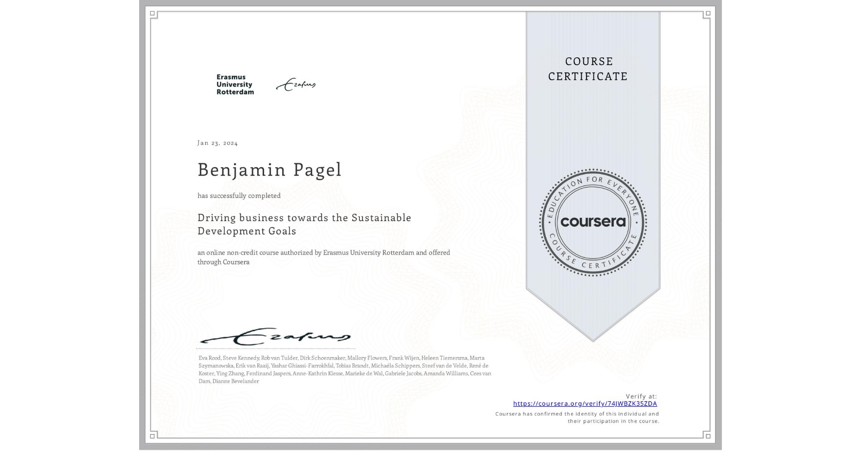862x451 pixels.
Task: Toggle the identity confirmation statement text
Action: pos(576,417)
